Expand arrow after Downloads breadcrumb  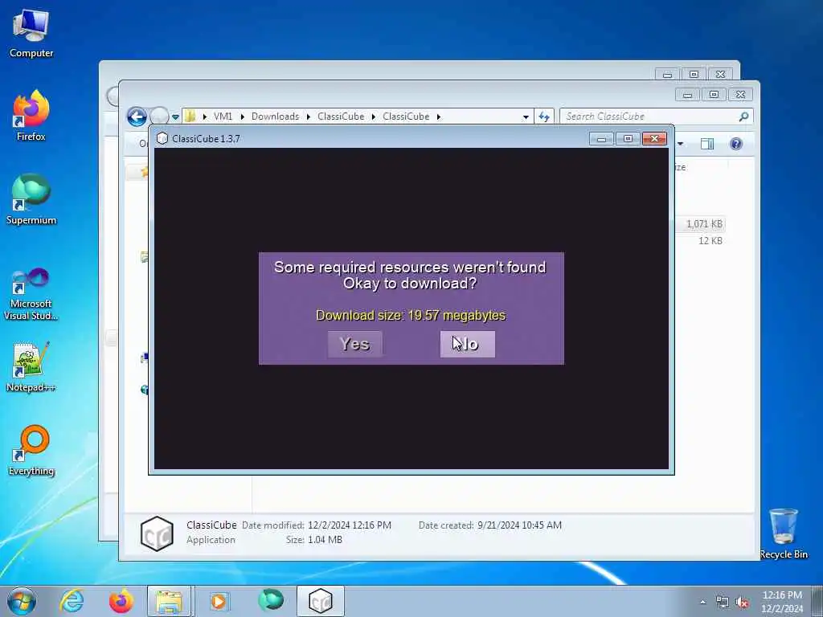(308, 116)
